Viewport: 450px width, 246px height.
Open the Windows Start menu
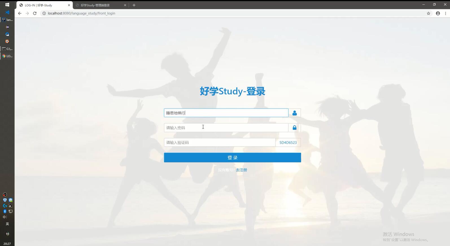pos(7,5)
